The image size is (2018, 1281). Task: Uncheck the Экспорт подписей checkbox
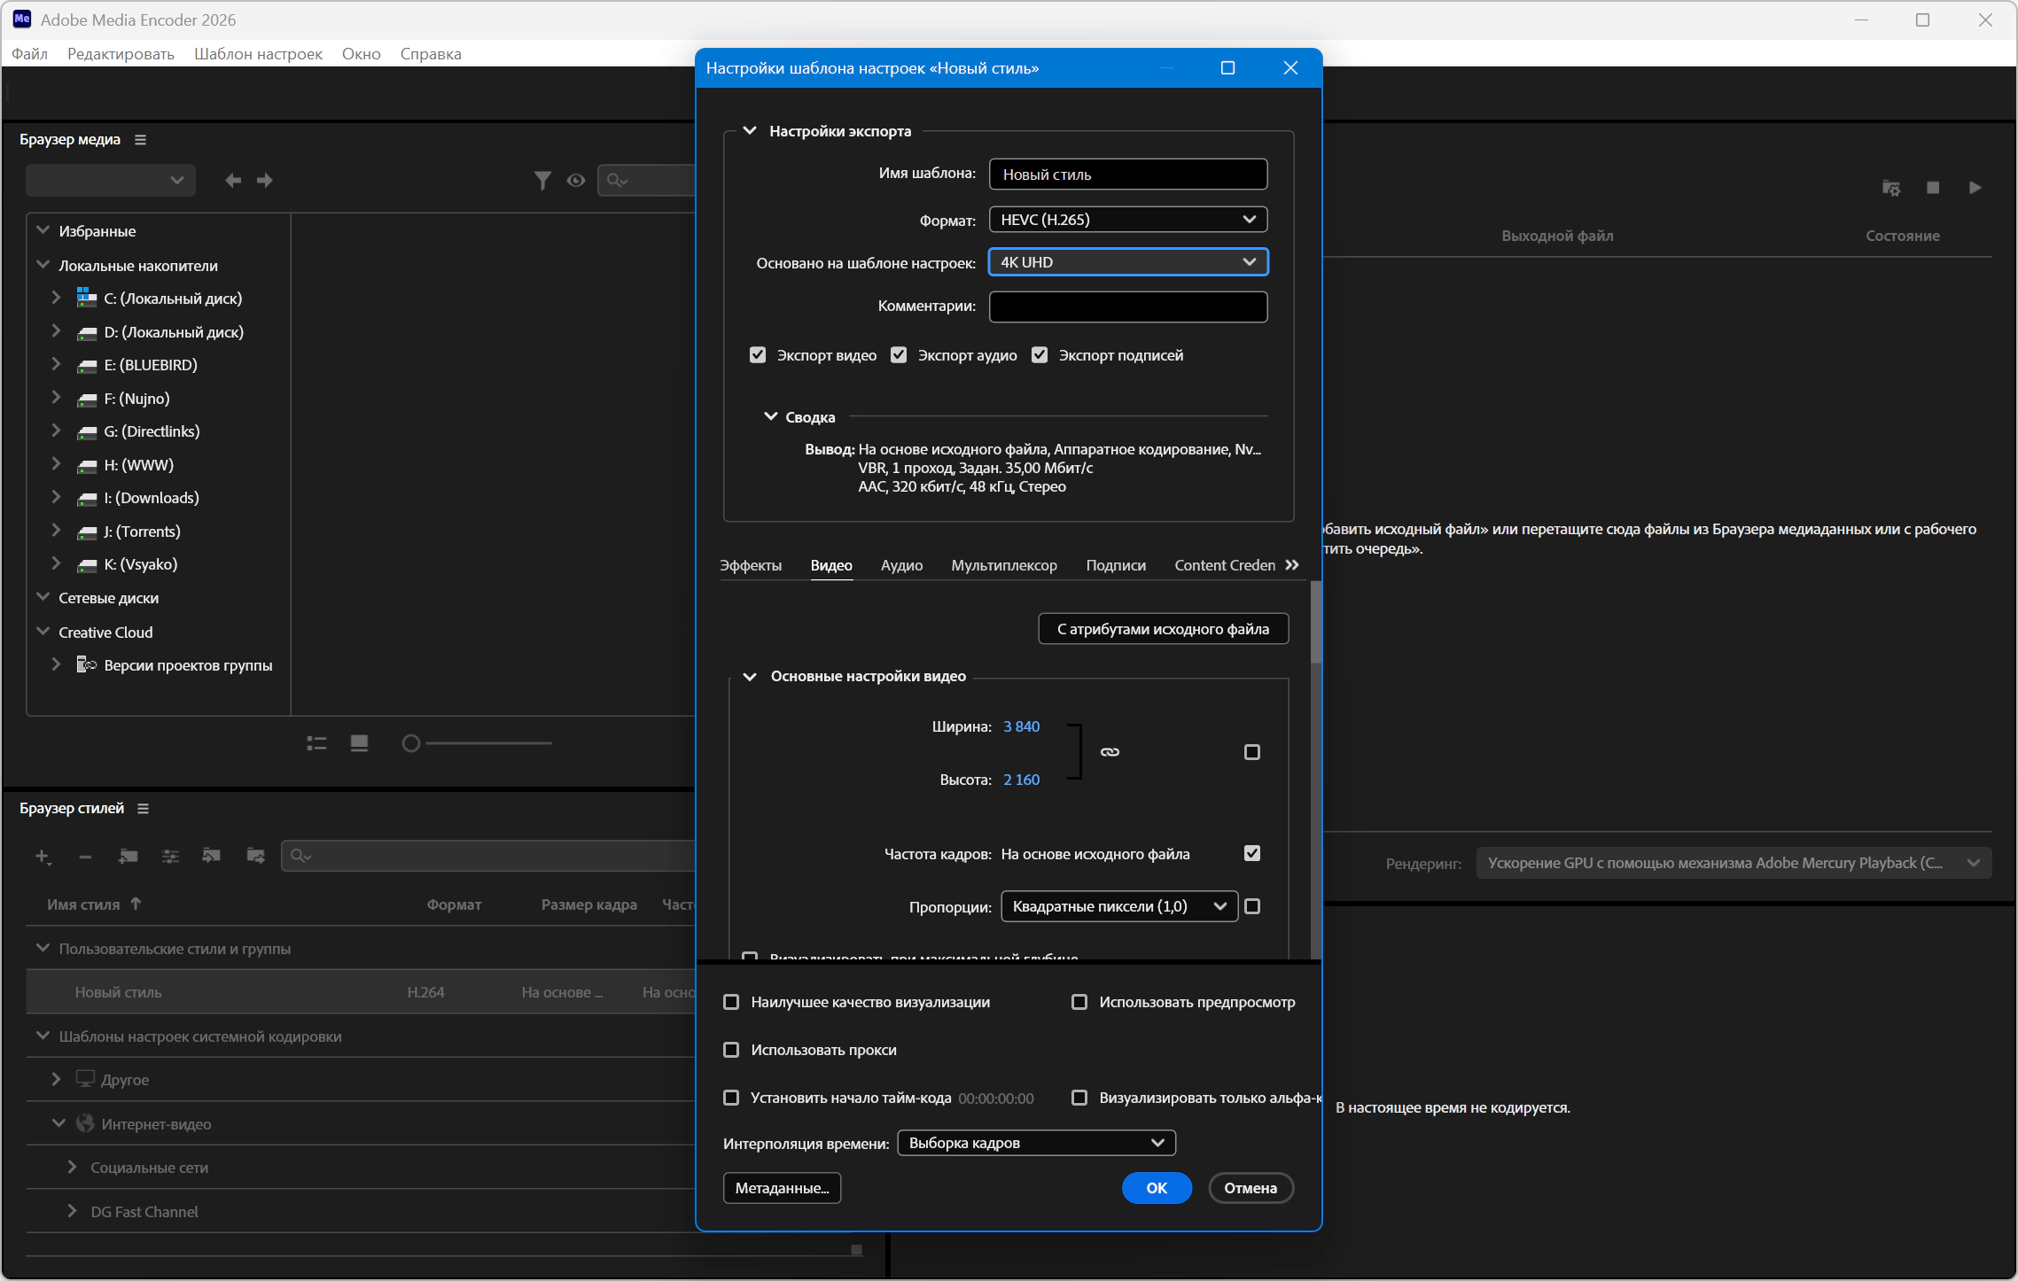pos(1040,355)
